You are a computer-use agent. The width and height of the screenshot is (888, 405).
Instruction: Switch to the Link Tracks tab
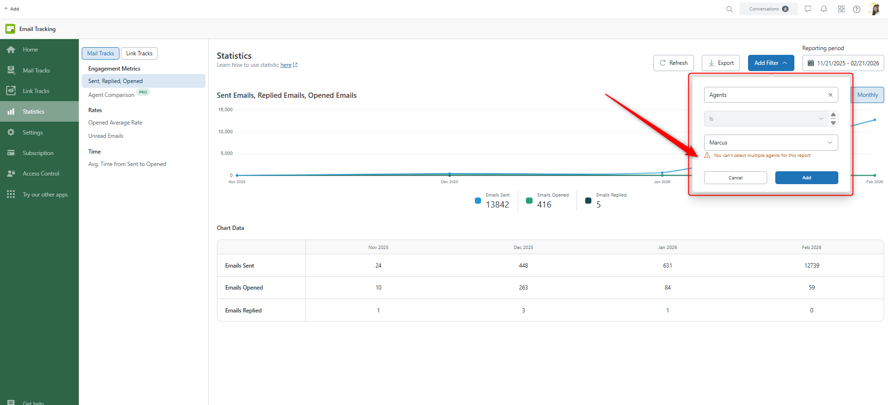139,53
